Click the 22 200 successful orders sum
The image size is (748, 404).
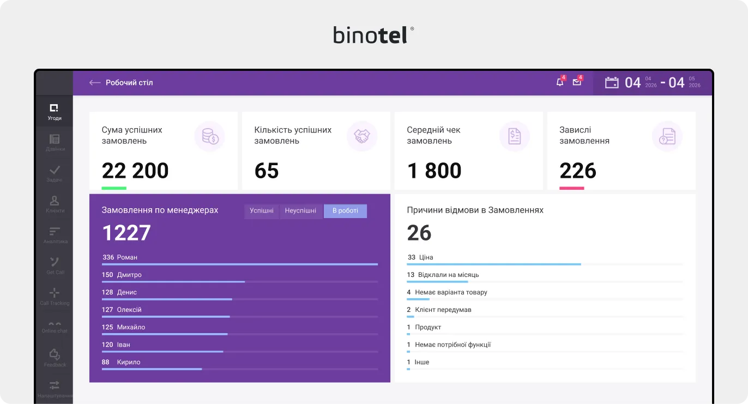point(135,171)
